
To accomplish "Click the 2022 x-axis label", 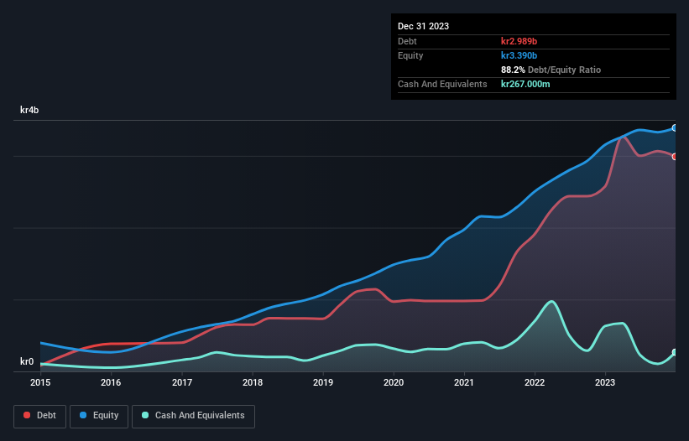I will point(535,382).
